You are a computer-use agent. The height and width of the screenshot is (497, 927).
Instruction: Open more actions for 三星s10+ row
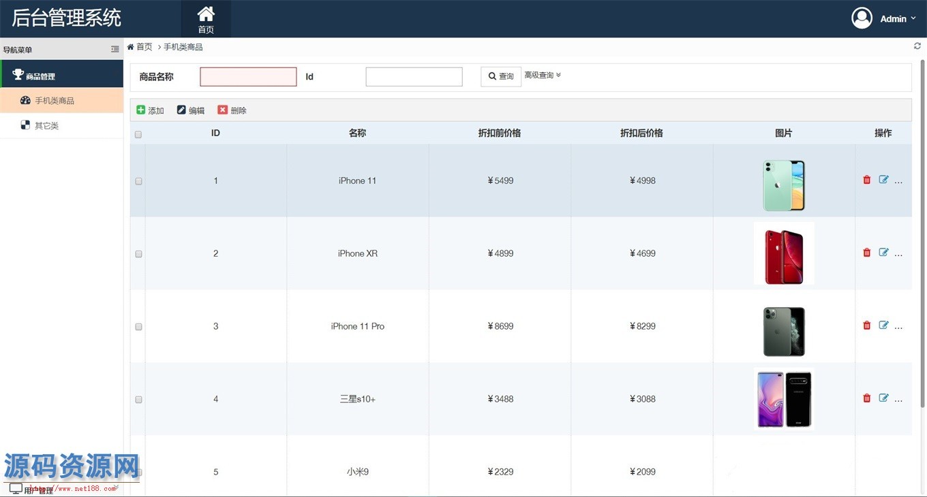pos(898,400)
